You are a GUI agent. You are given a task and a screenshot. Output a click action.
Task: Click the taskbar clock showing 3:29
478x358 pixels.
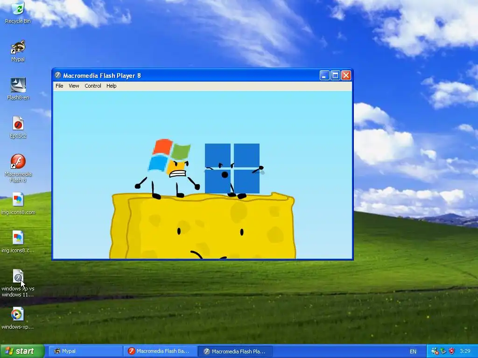[465, 351]
